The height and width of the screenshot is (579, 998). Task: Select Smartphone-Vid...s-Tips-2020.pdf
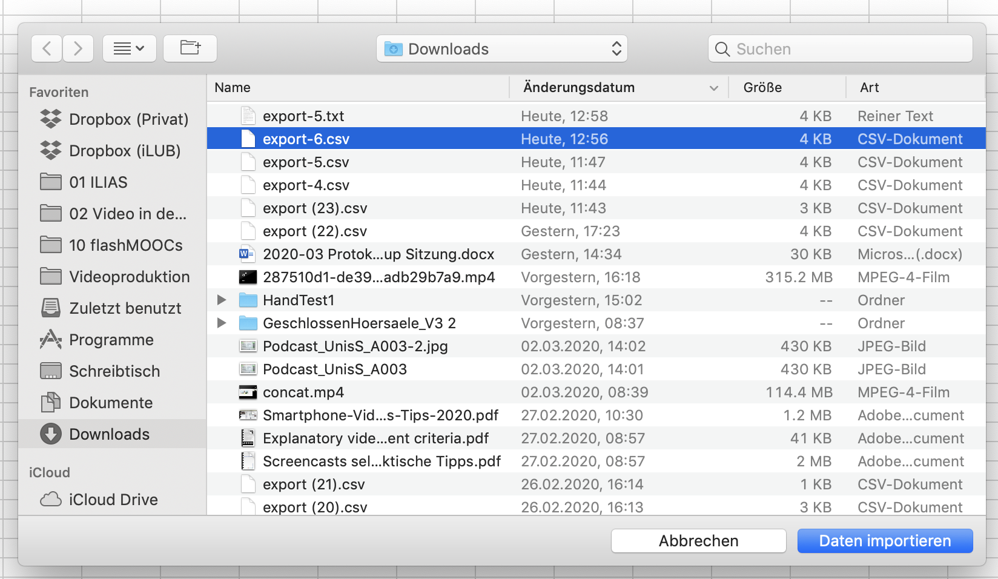click(x=596, y=415)
